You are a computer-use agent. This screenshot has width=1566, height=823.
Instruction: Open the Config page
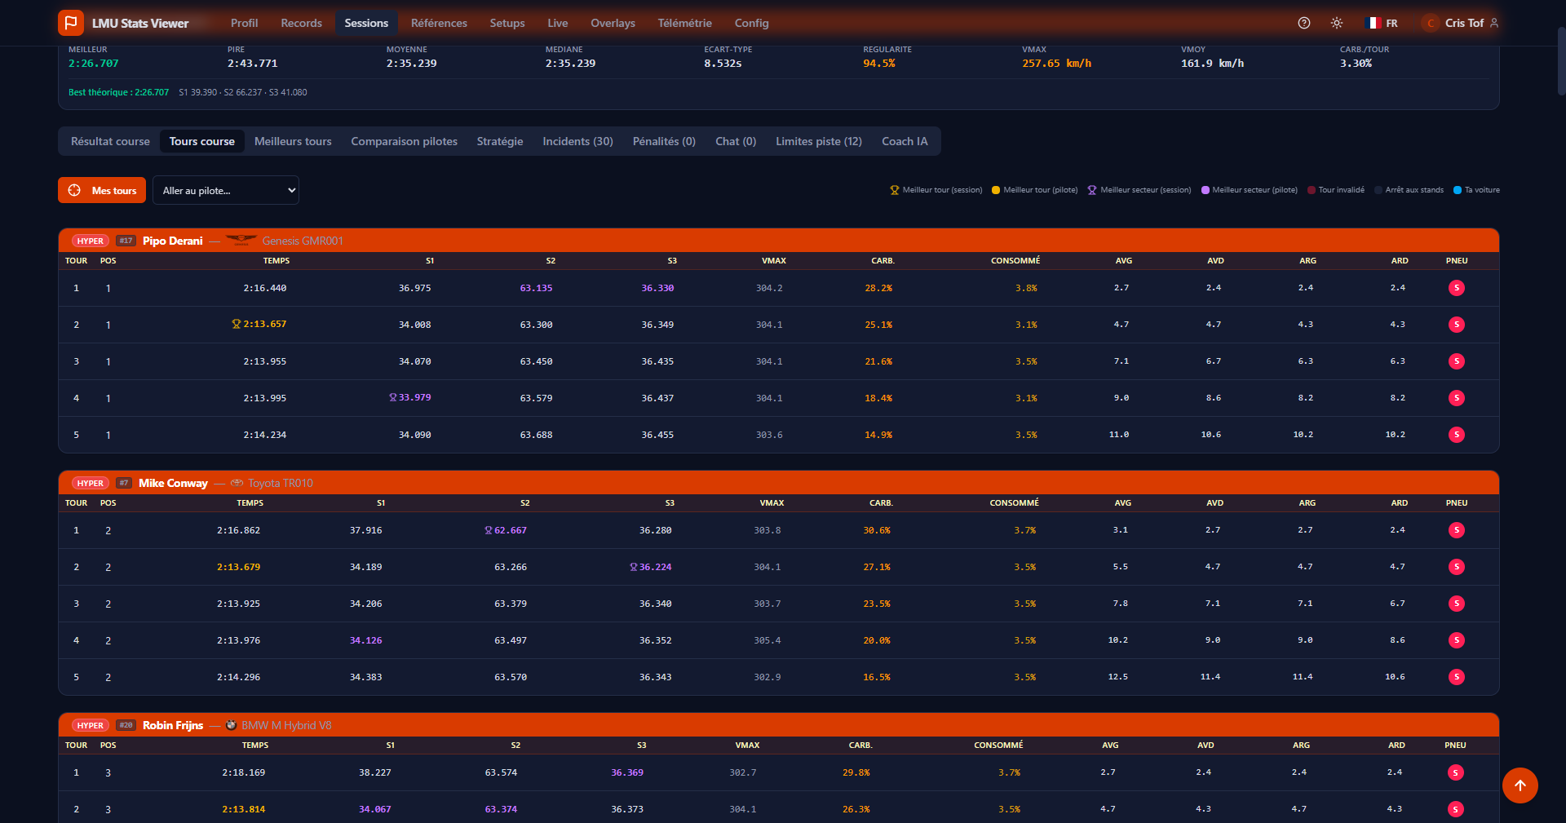751,23
